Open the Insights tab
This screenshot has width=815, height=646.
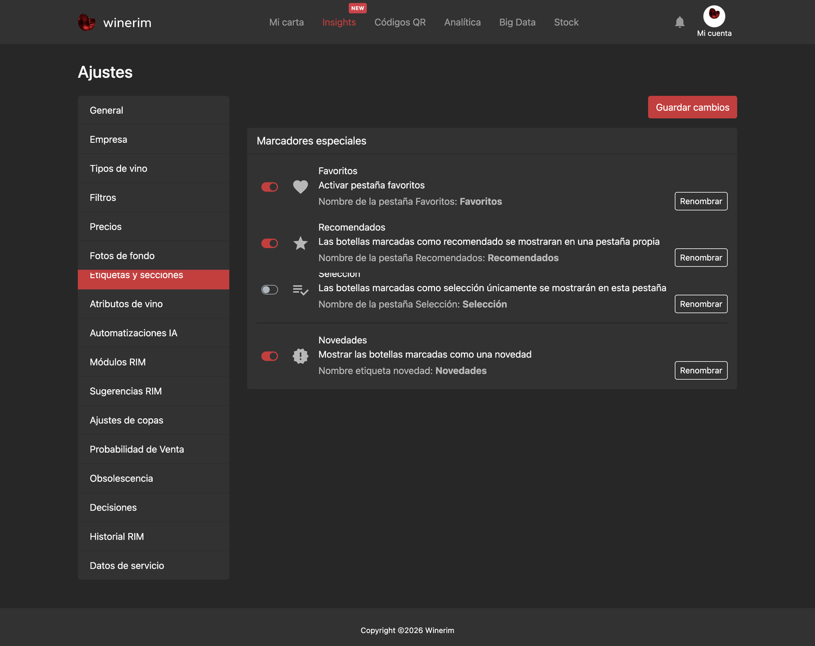click(339, 22)
